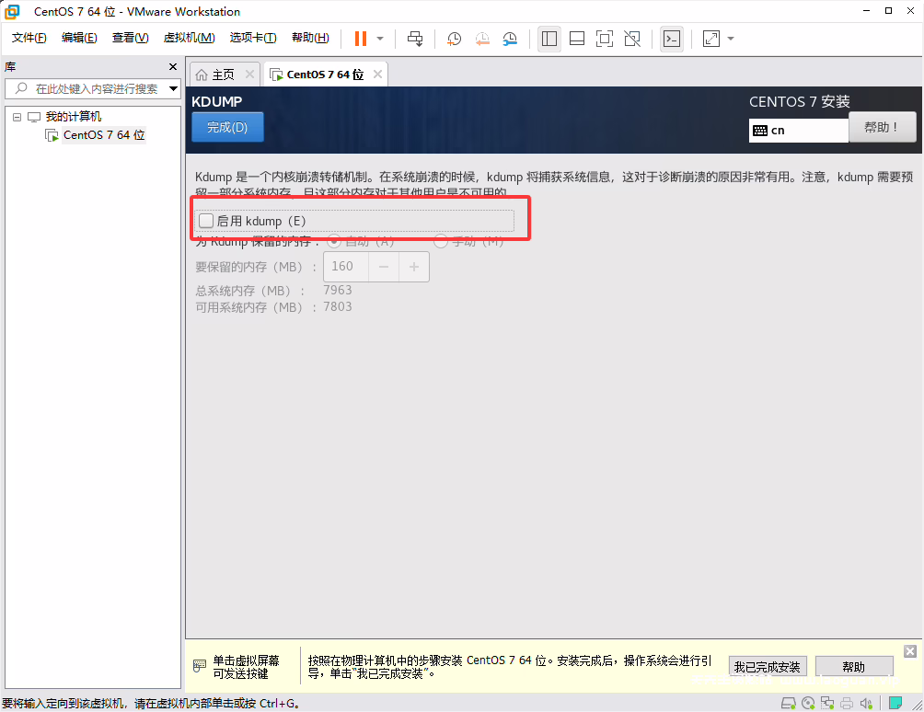Click the CENTOS 7 安装 title text

(799, 102)
